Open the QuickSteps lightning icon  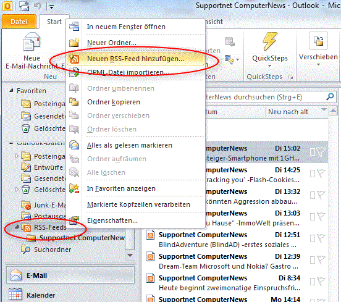pyautogui.click(x=270, y=41)
